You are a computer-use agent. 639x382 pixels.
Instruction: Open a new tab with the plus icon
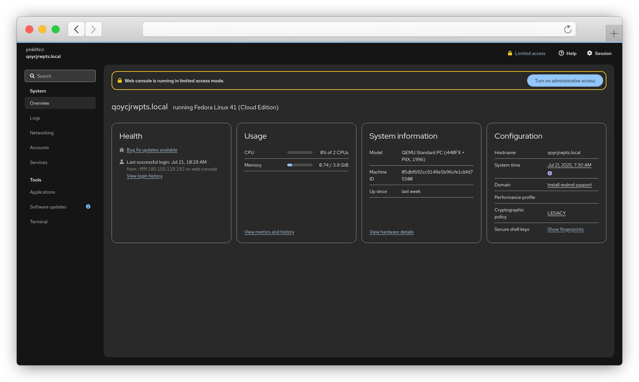(614, 34)
